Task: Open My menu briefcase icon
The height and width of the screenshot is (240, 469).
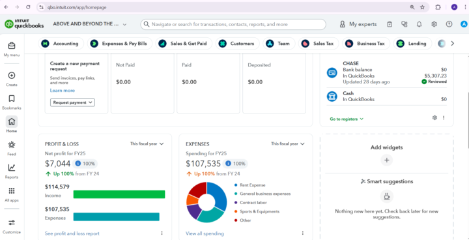Action: point(11,46)
